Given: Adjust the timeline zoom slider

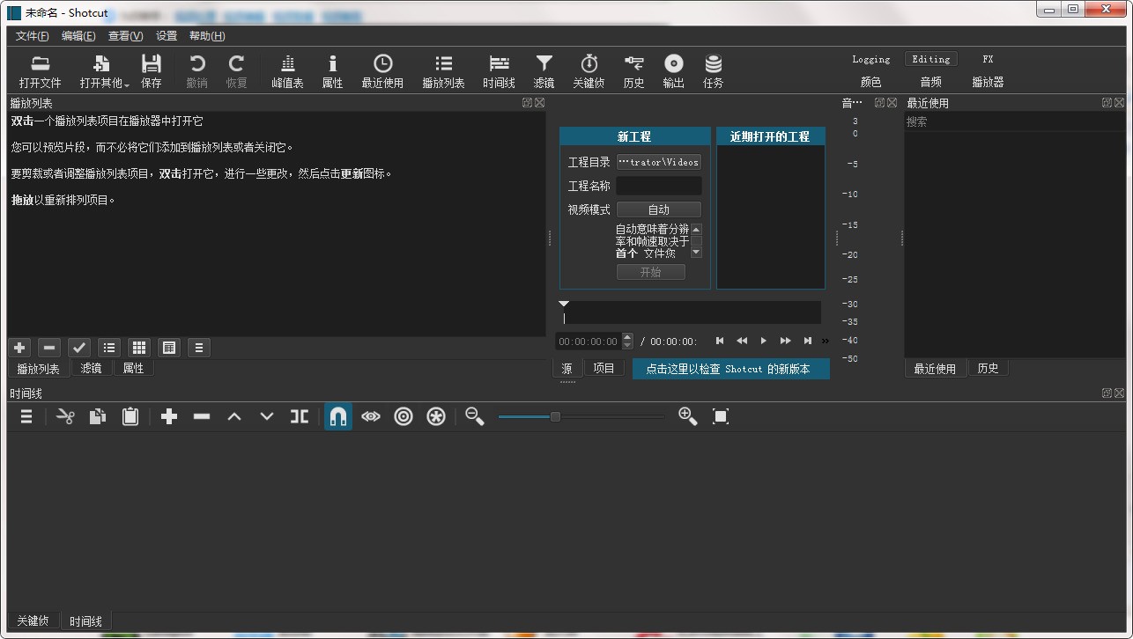Looking at the screenshot, I should pyautogui.click(x=555, y=416).
